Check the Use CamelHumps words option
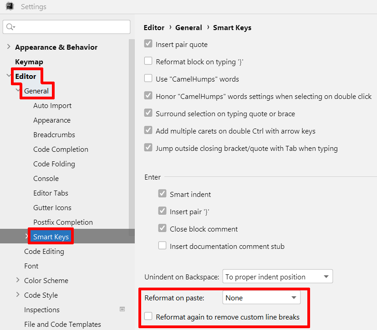The width and height of the screenshot is (377, 330). [148, 78]
